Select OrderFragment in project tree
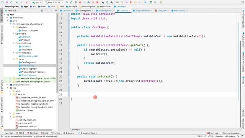245x138 pixels. 29,69
